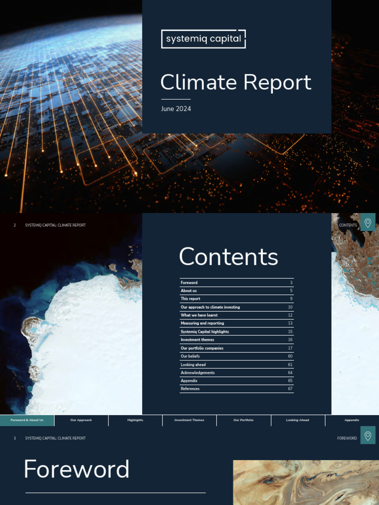Open the Our Approach tab
379x505 pixels.
click(x=81, y=420)
